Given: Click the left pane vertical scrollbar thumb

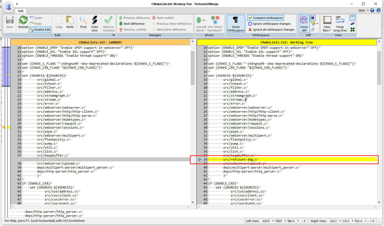Looking at the screenshot, I should coord(193,68).
